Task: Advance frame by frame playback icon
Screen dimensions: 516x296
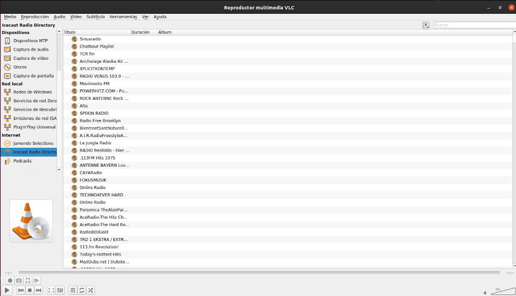Action: (x=37, y=280)
